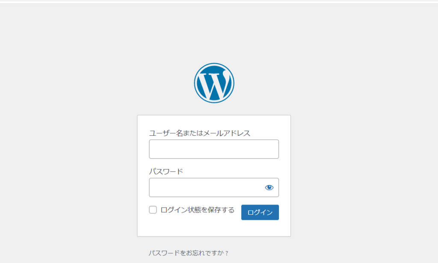This screenshot has width=438, height=263.
Task: Show password using the eye icon
Action: (269, 187)
